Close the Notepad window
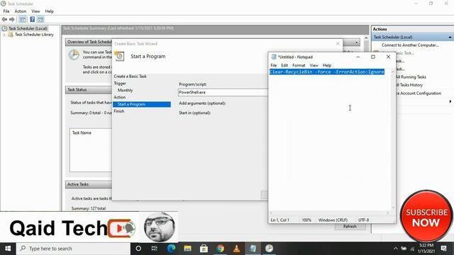Screen dimensions: 454x255 pyautogui.click(x=388, y=57)
